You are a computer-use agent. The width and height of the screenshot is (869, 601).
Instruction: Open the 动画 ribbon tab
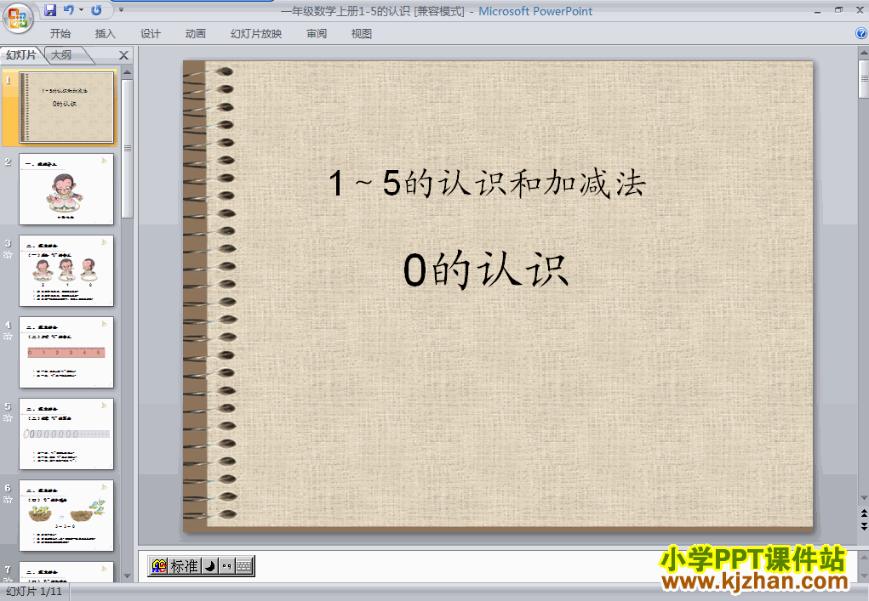(x=195, y=34)
